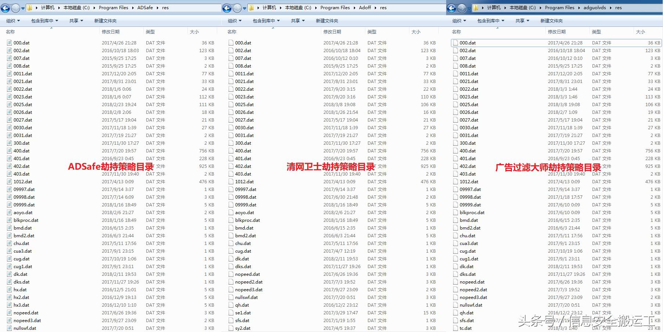The image size is (663, 332).
Task: Click 新建文件夹 button in the adguolvds window
Action: point(551,21)
